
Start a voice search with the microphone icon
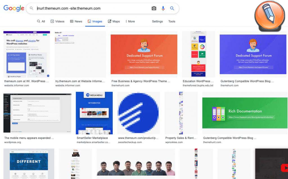pos(163,8)
